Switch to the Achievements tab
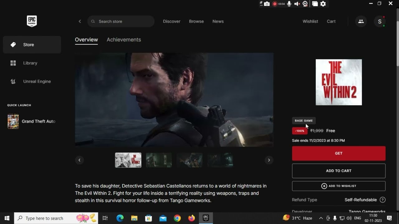This screenshot has width=399, height=224. pos(124,40)
